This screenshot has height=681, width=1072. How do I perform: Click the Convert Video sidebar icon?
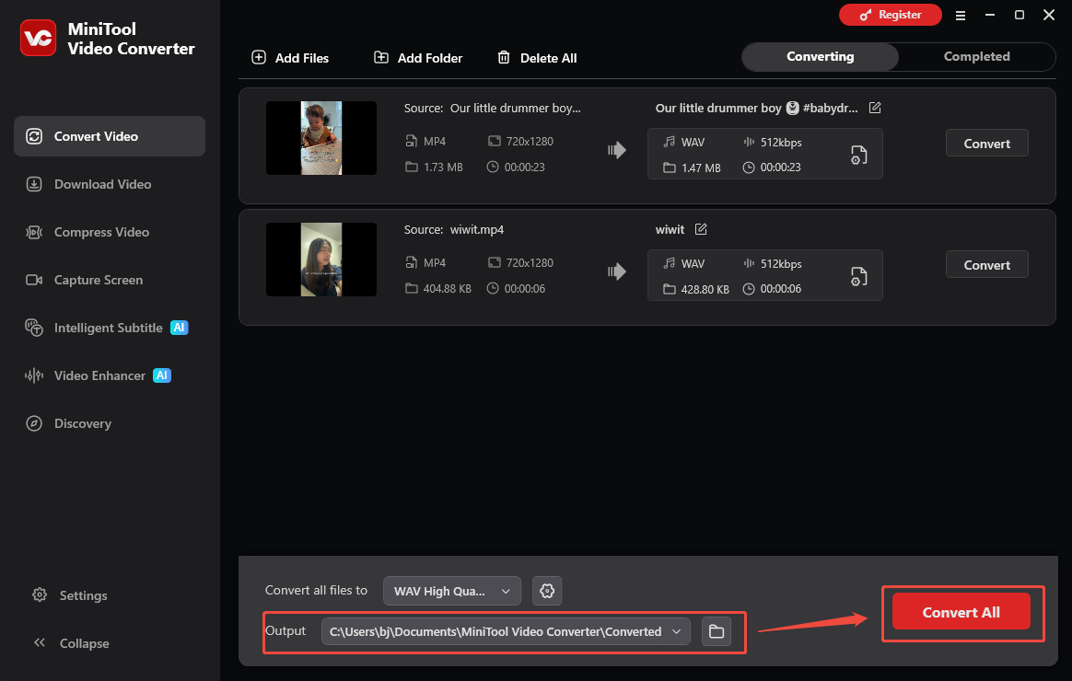(34, 136)
